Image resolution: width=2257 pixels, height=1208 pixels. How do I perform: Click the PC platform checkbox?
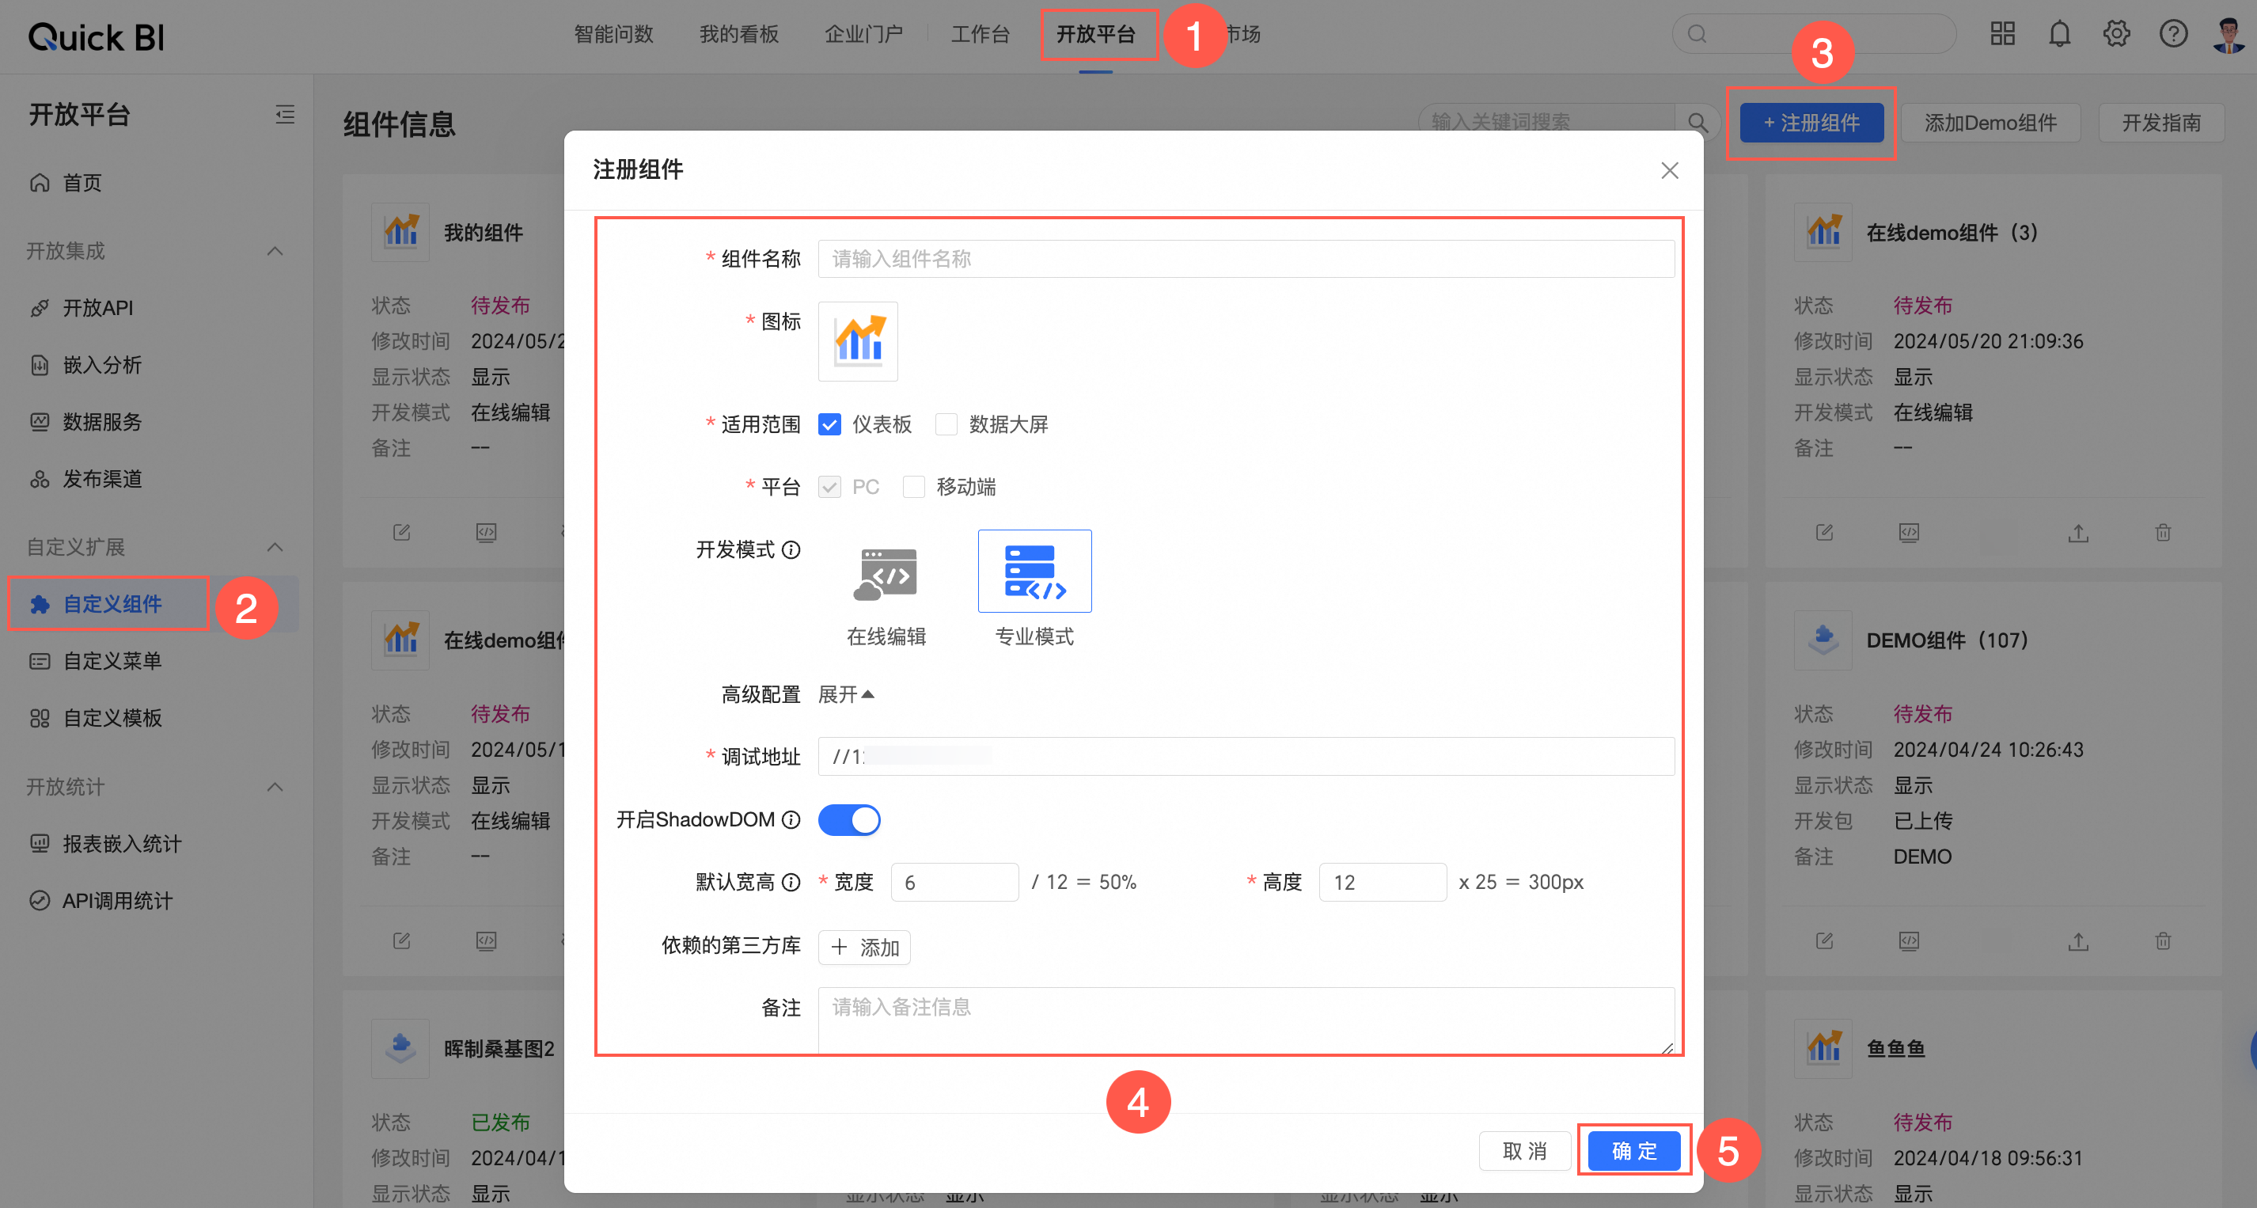click(x=829, y=487)
